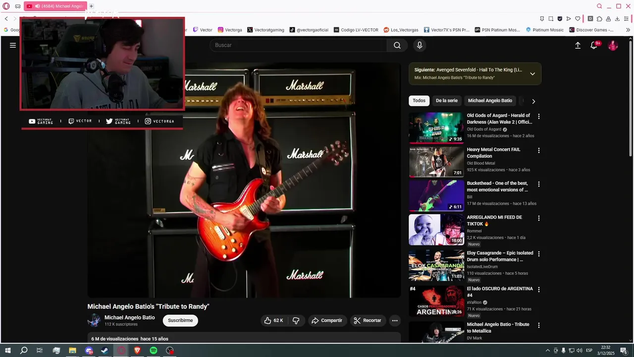
Task: Open options for Eloy Casagrande video
Action: coord(539,254)
